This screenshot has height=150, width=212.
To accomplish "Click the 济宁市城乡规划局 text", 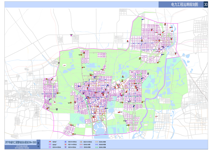I will pyautogui.click(x=22, y=146).
